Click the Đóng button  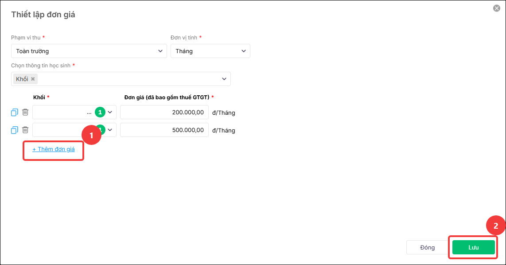coord(427,248)
